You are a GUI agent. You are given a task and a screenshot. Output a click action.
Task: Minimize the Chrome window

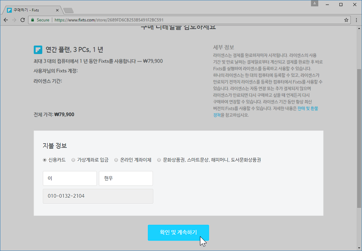coord(327,5)
